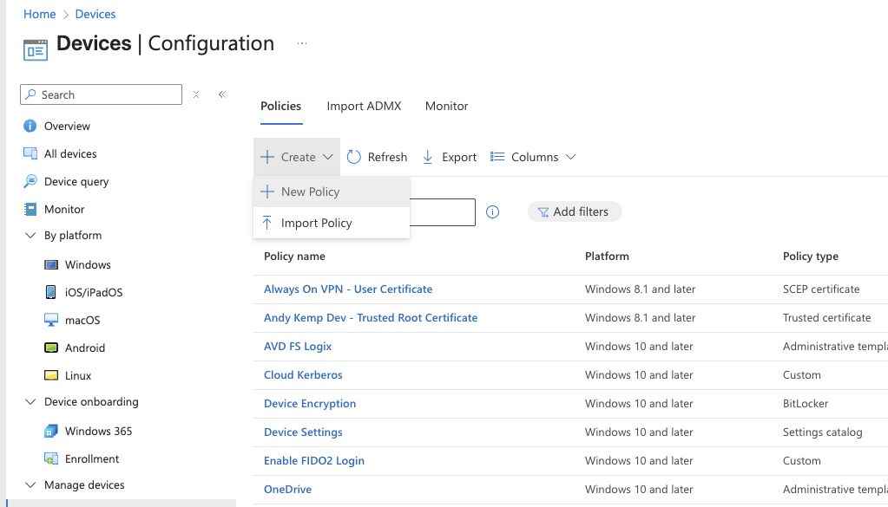The height and width of the screenshot is (507, 888).
Task: Click the Refresh circular arrow icon
Action: [354, 157]
